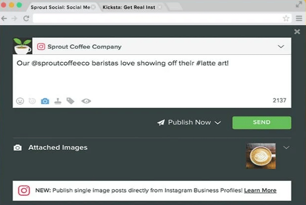Click the camera icon beside Attached Images
Screen dimensions: 306x205
tap(18, 148)
